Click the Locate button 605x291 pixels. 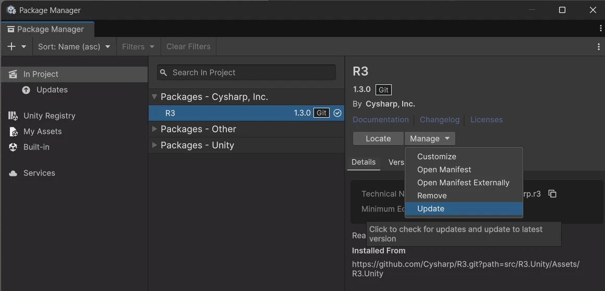pos(378,138)
